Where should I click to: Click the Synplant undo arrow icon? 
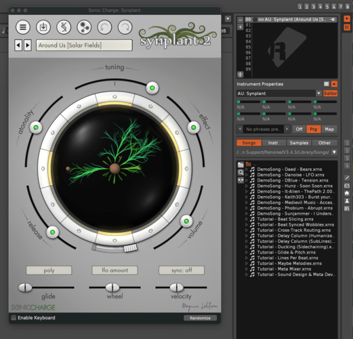tap(104, 27)
